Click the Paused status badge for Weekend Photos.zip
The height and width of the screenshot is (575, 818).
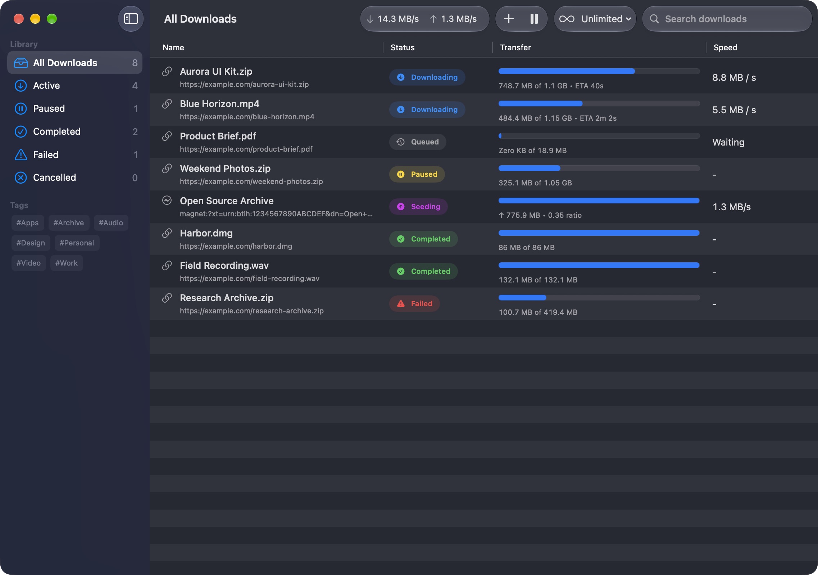[x=417, y=174]
